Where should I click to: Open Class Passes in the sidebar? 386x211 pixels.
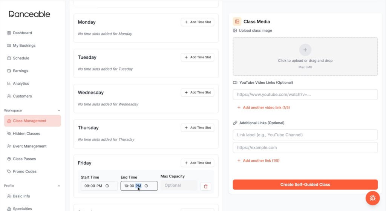click(25, 159)
